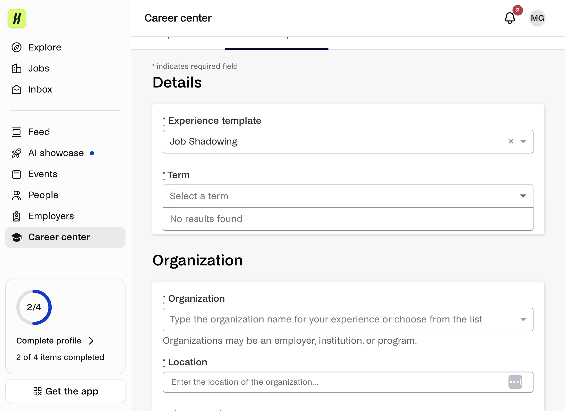565x411 pixels.
Task: Click the AI showcase rocket icon
Action: pos(17,153)
